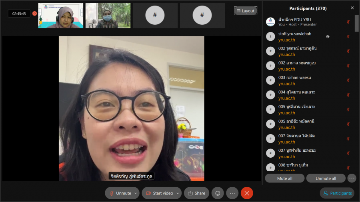Open more options in the meeting controls
The image size is (360, 202).
tap(232, 193)
